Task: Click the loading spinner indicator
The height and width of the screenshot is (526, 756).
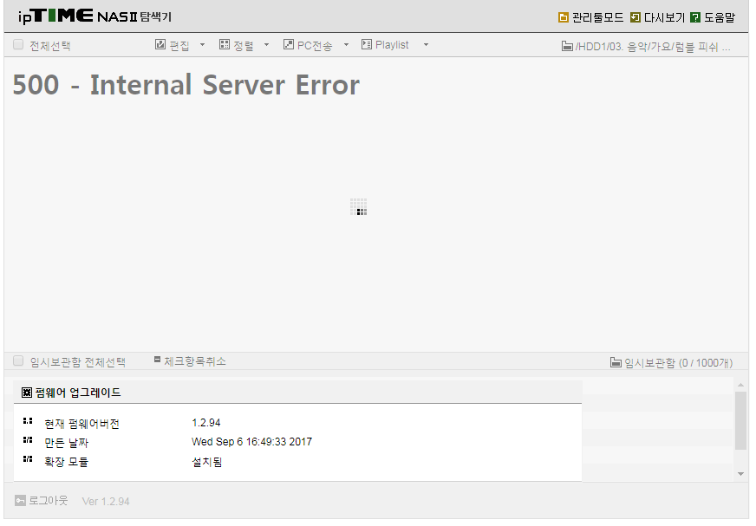Action: 358,206
